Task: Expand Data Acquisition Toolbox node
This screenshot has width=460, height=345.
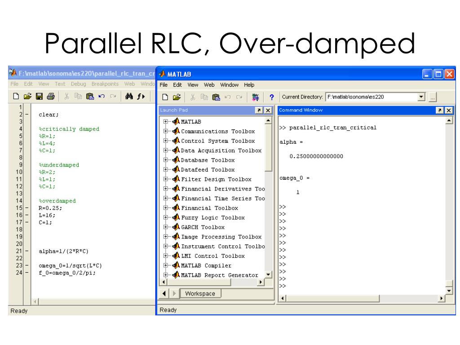Action: [166, 150]
